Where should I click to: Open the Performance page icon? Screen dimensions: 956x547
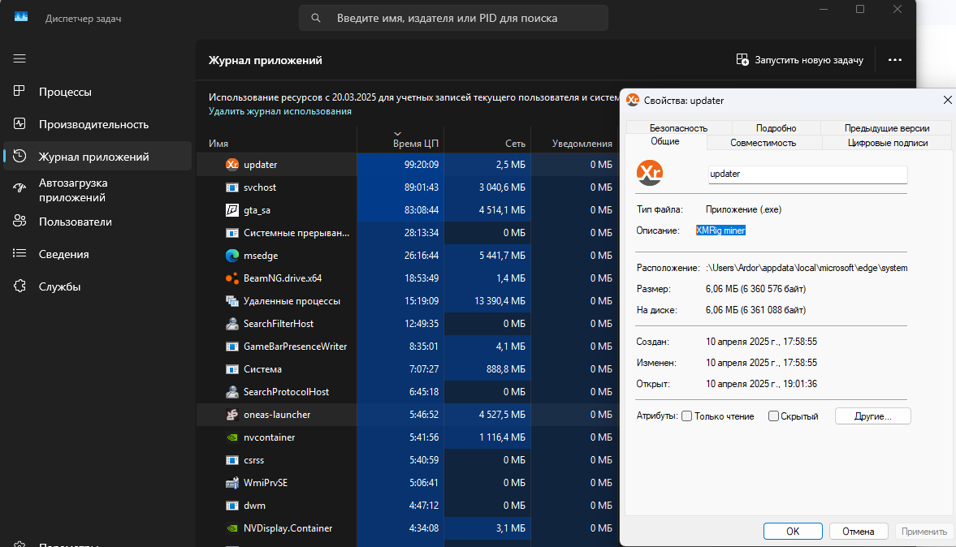(20, 124)
